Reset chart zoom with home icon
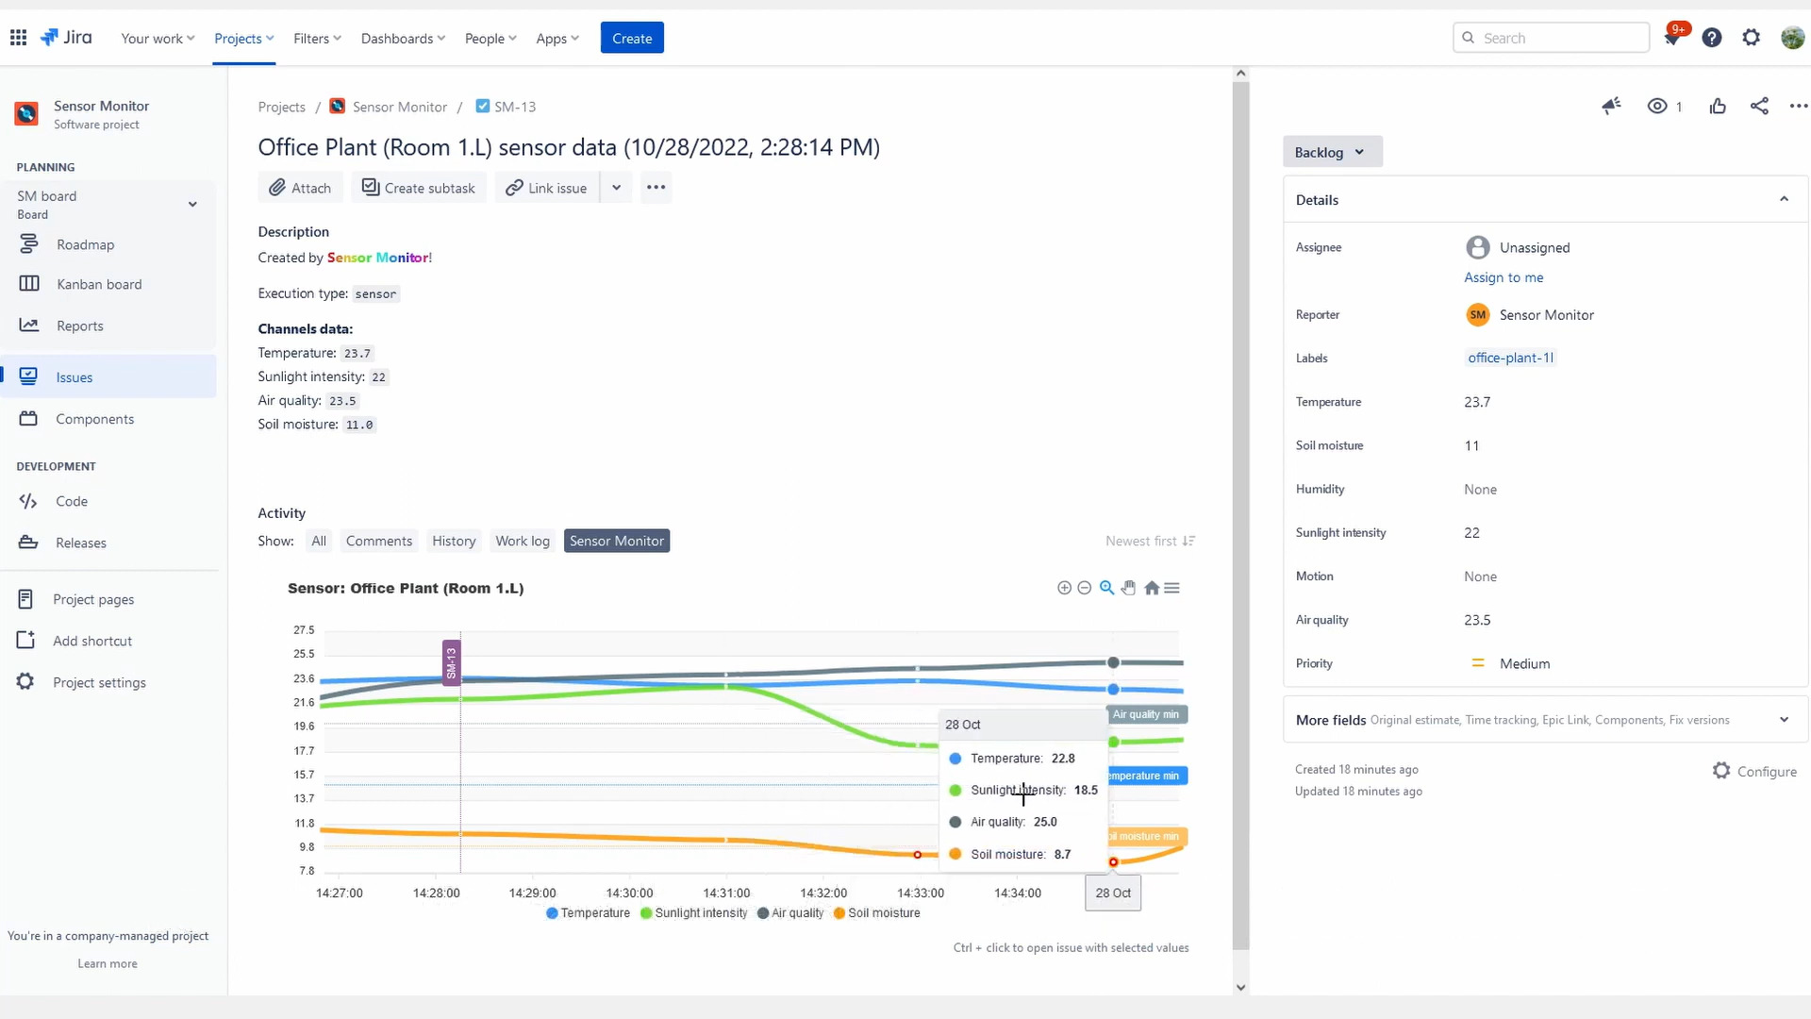 1152,588
